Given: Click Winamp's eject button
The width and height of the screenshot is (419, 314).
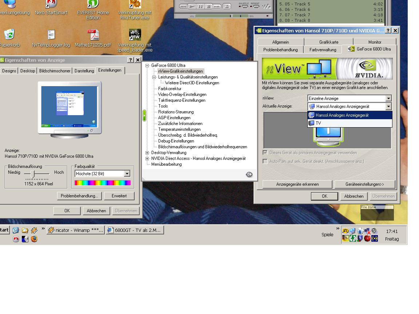Looking at the screenshot, I should pyautogui.click(x=227, y=7).
